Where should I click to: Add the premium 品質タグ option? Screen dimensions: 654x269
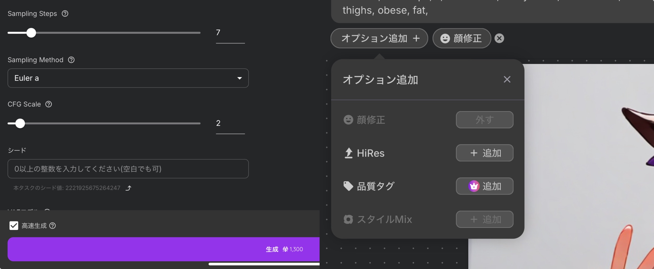[484, 186]
